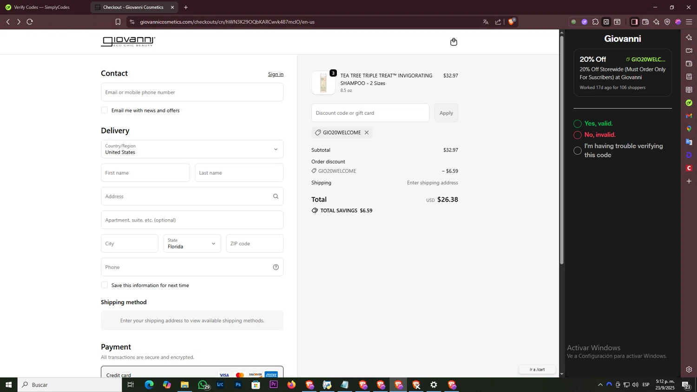Open the reading list sidebar icon
Screen dimensions: 697x392
(x=689, y=90)
